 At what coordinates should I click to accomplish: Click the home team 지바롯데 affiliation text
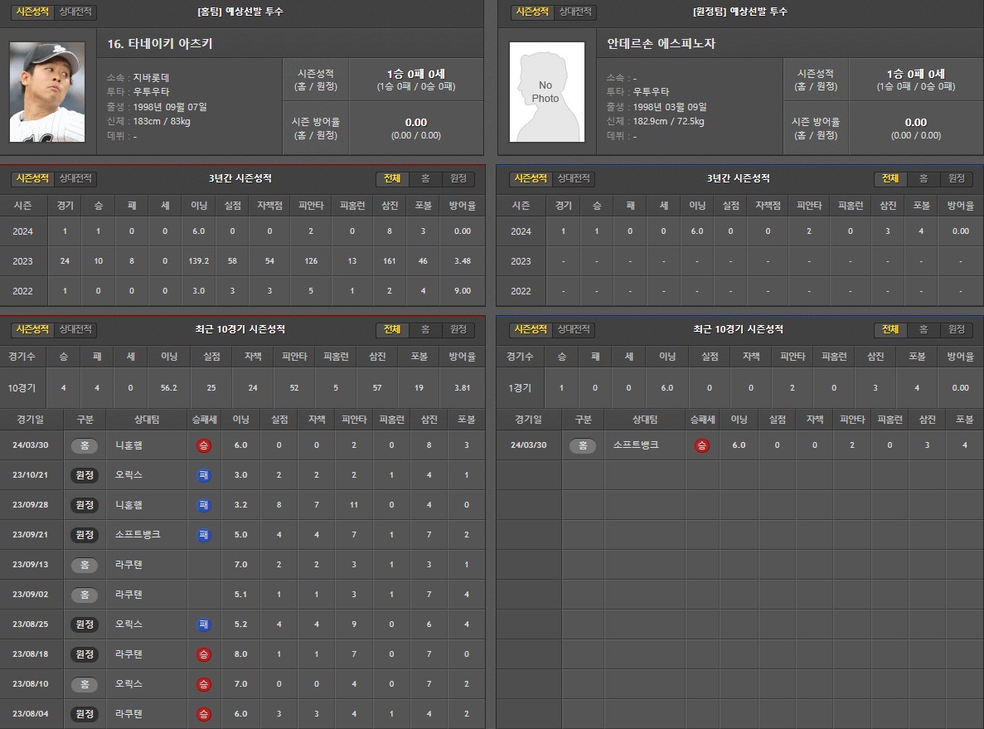(151, 78)
